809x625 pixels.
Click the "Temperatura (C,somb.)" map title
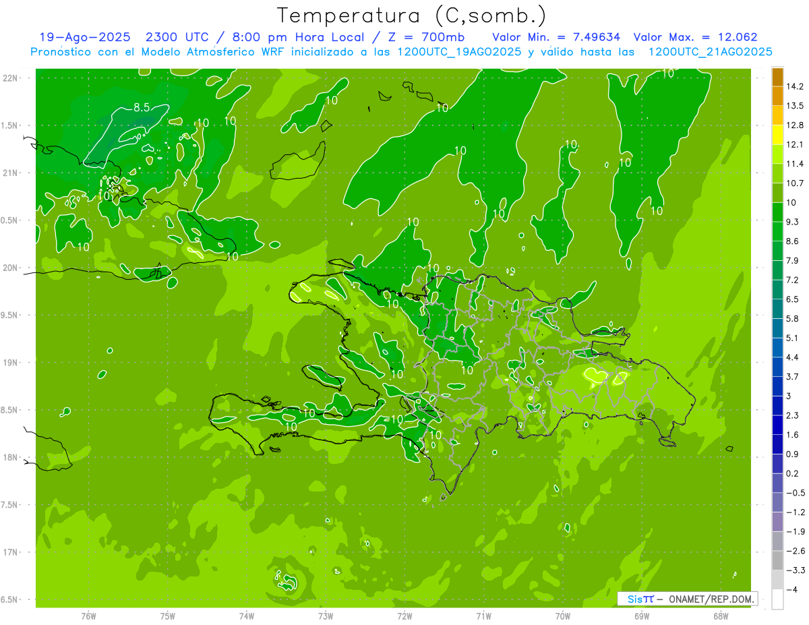point(411,16)
